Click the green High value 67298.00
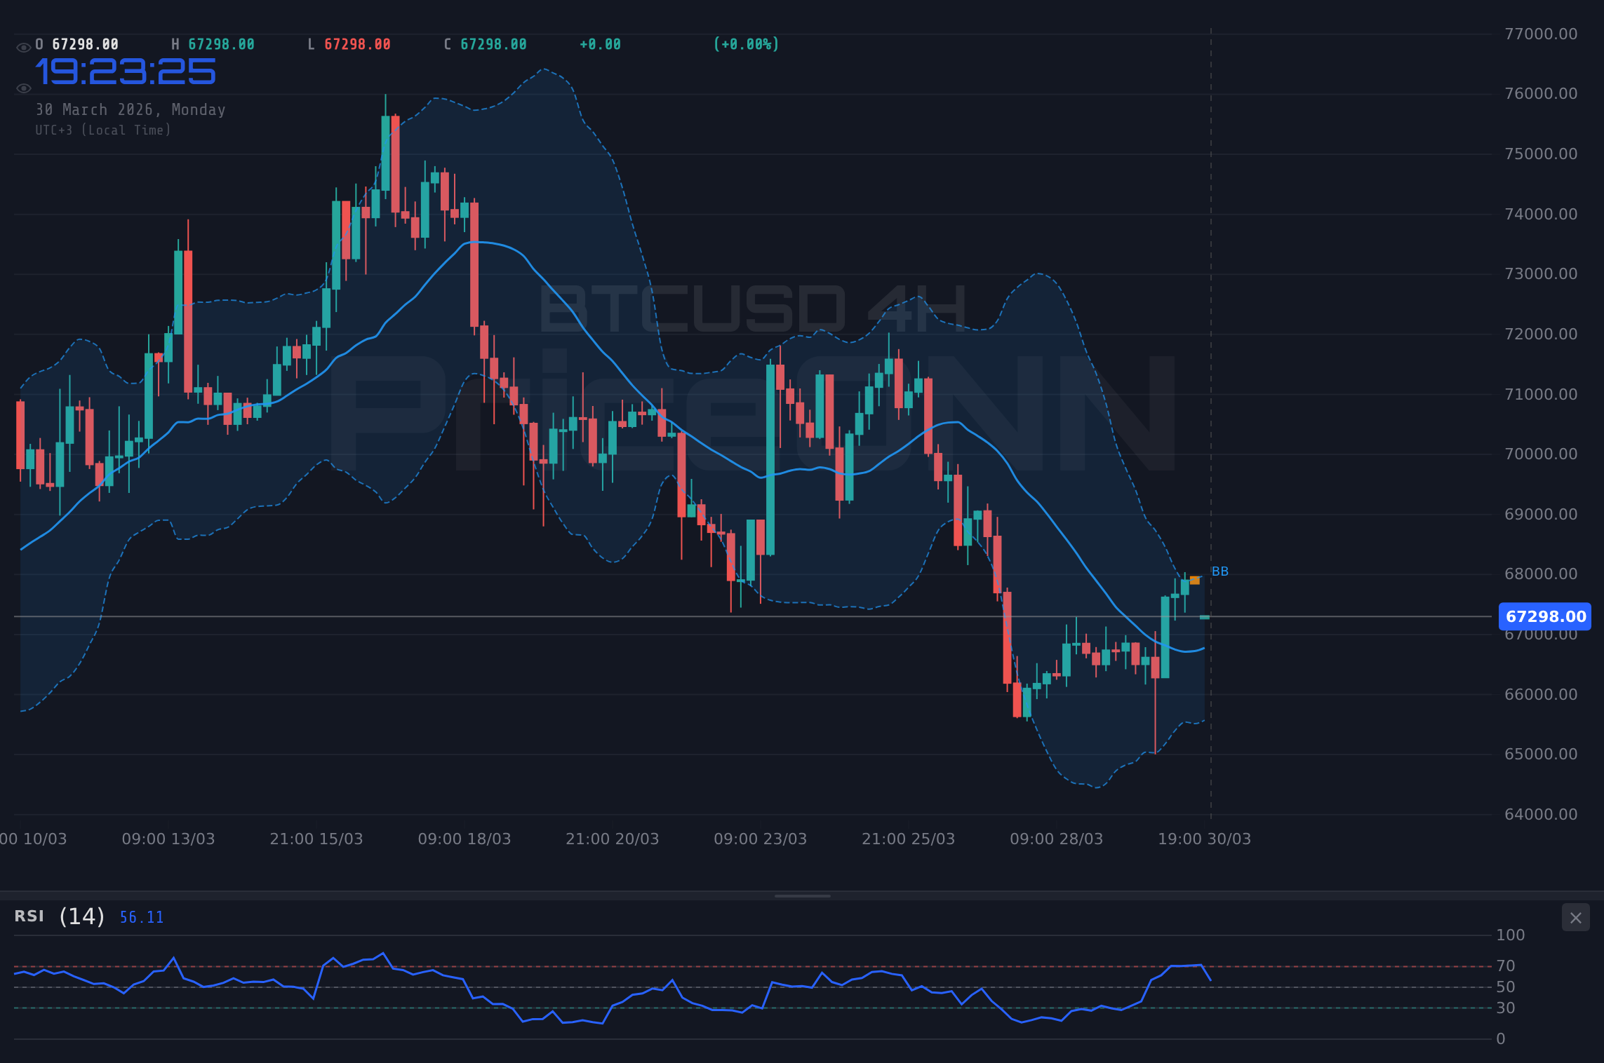Image resolution: width=1604 pixels, height=1063 pixels. pos(218,43)
